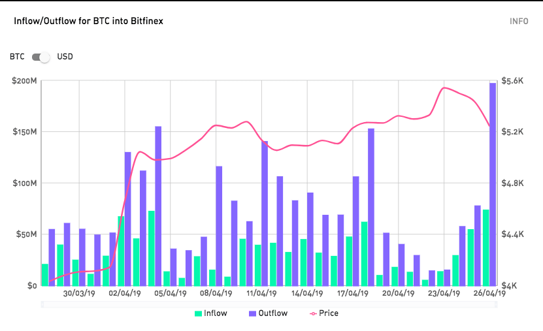Click the green Inflow legend swatch
The width and height of the screenshot is (543, 331).
point(198,313)
